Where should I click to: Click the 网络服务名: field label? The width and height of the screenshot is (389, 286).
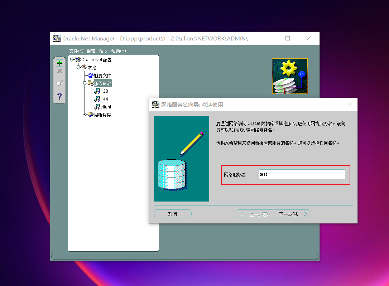(235, 175)
